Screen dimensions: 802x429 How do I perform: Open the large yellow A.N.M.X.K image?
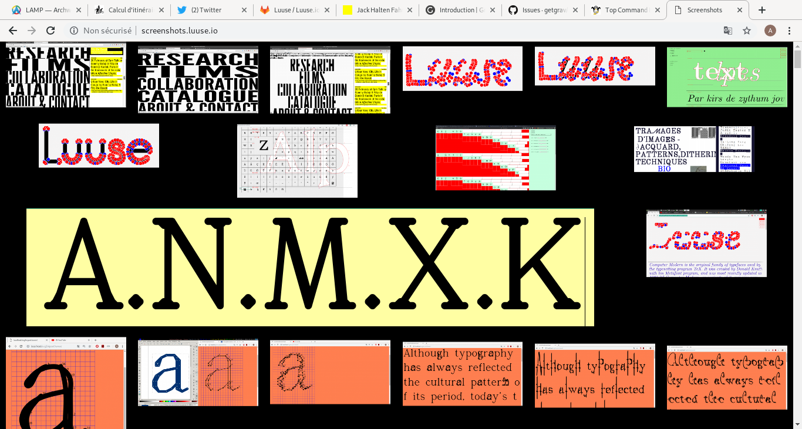tap(310, 267)
